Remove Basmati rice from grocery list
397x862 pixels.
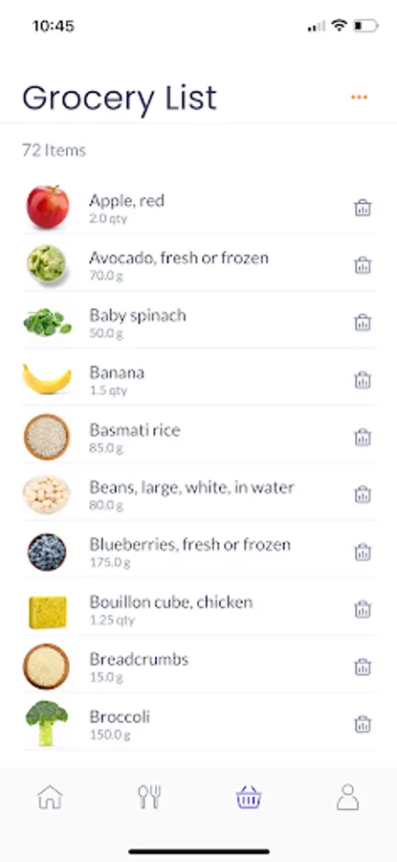363,437
